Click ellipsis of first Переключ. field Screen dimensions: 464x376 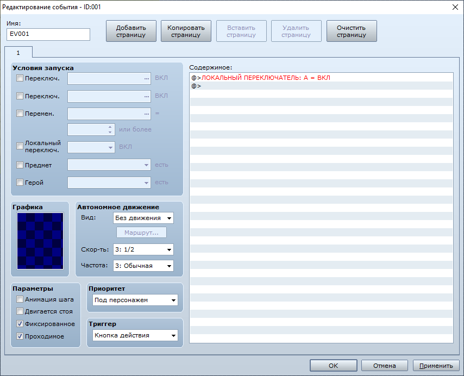point(147,79)
